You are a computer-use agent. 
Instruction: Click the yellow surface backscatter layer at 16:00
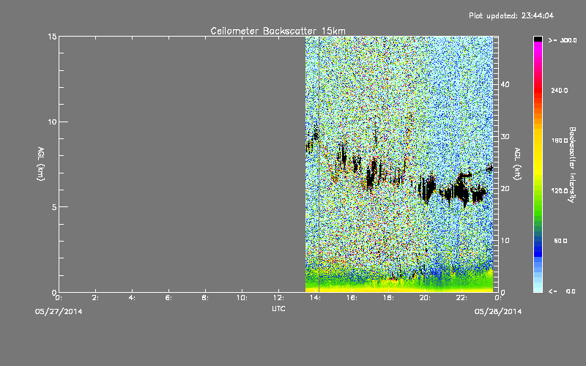352,289
